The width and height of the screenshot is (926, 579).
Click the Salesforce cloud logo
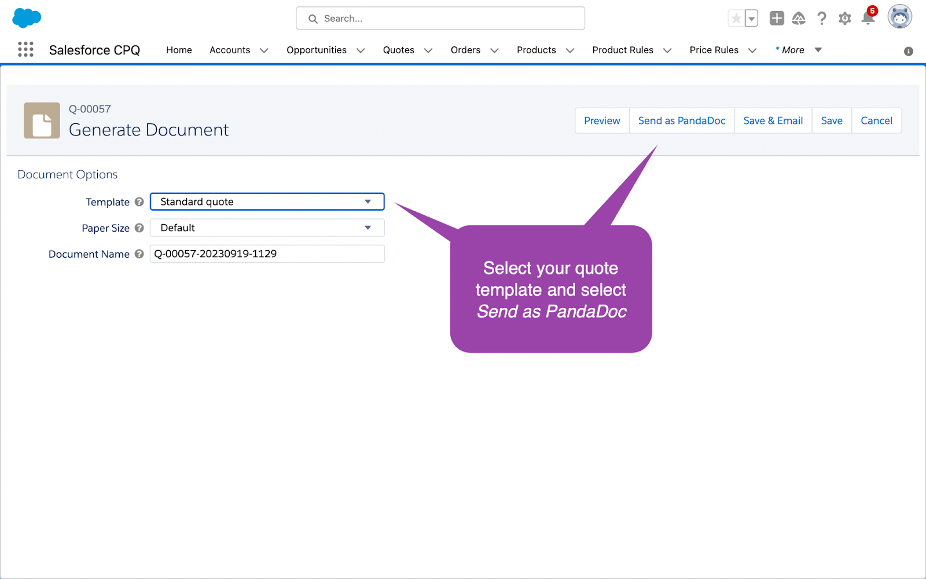(27, 18)
